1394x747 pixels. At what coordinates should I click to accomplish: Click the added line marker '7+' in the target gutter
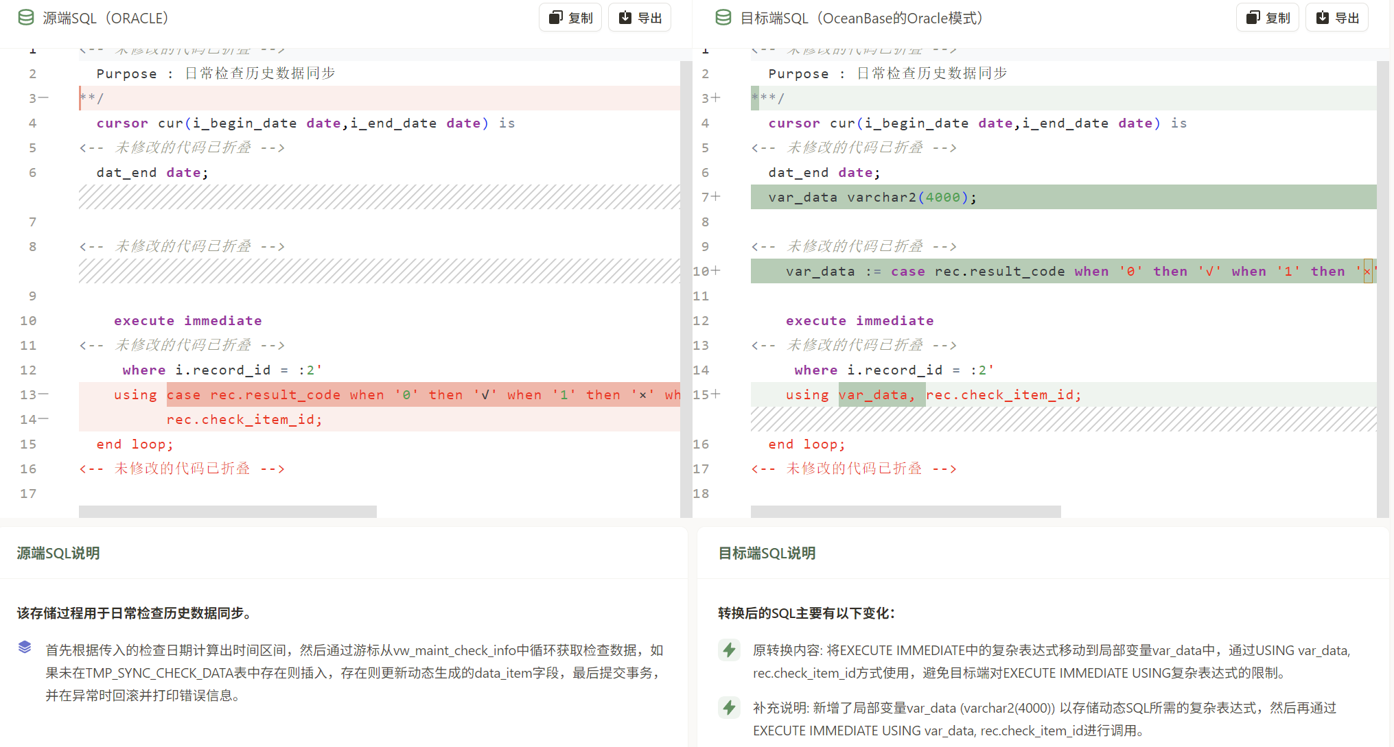[711, 197]
